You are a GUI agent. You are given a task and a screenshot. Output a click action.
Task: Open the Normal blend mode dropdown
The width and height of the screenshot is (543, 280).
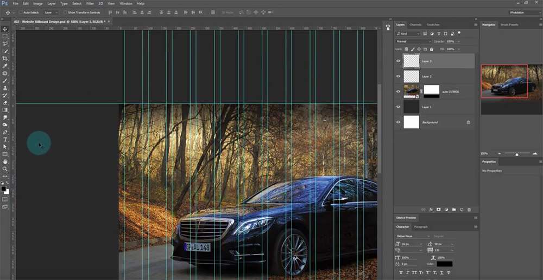[413, 41]
